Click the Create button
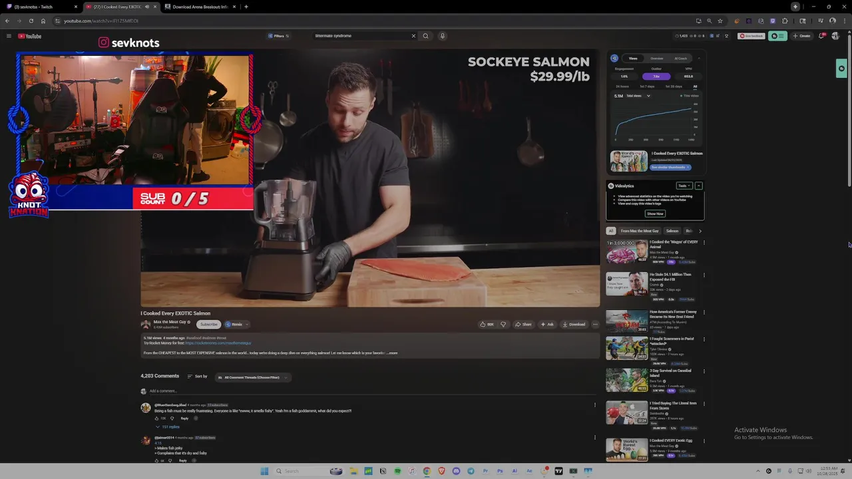Image resolution: width=852 pixels, height=479 pixels. [x=801, y=36]
